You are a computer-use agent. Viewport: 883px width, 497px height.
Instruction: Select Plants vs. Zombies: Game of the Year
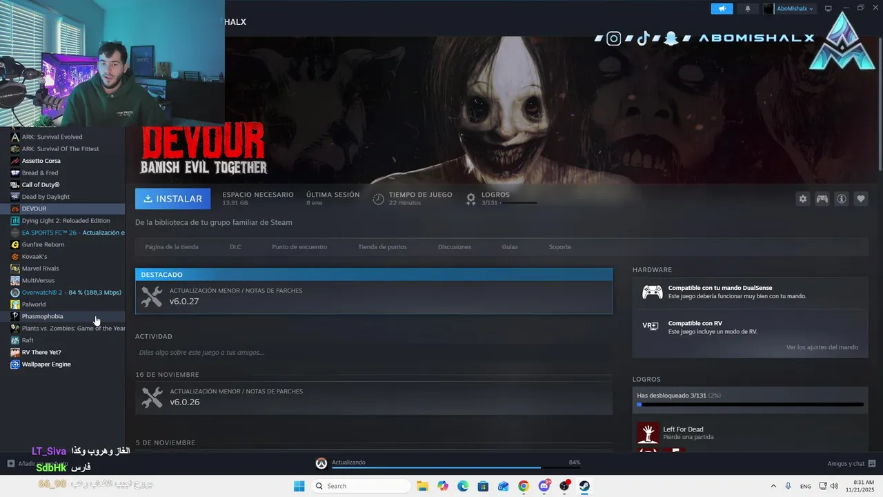point(68,328)
